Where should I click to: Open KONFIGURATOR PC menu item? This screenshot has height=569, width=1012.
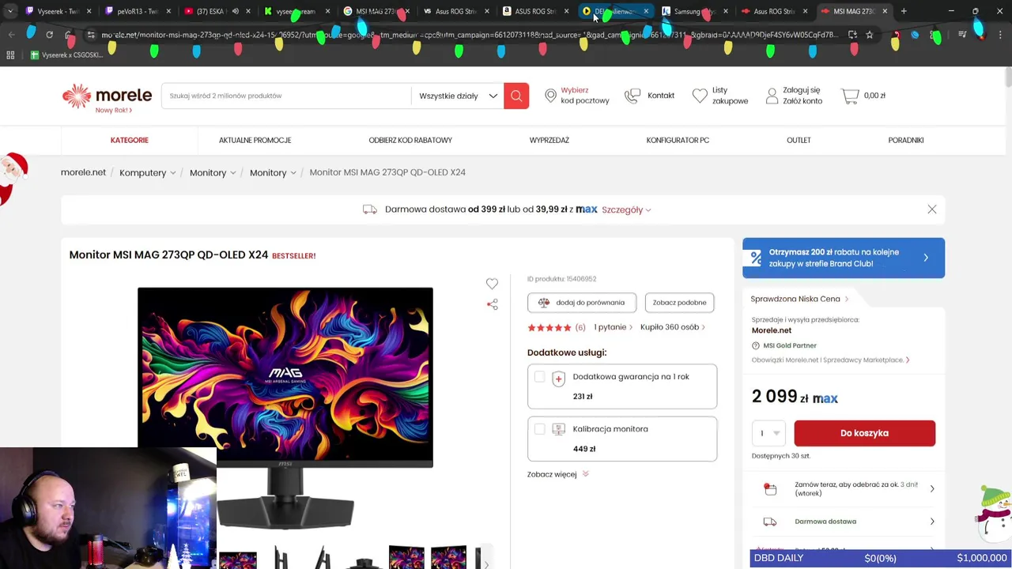point(678,140)
